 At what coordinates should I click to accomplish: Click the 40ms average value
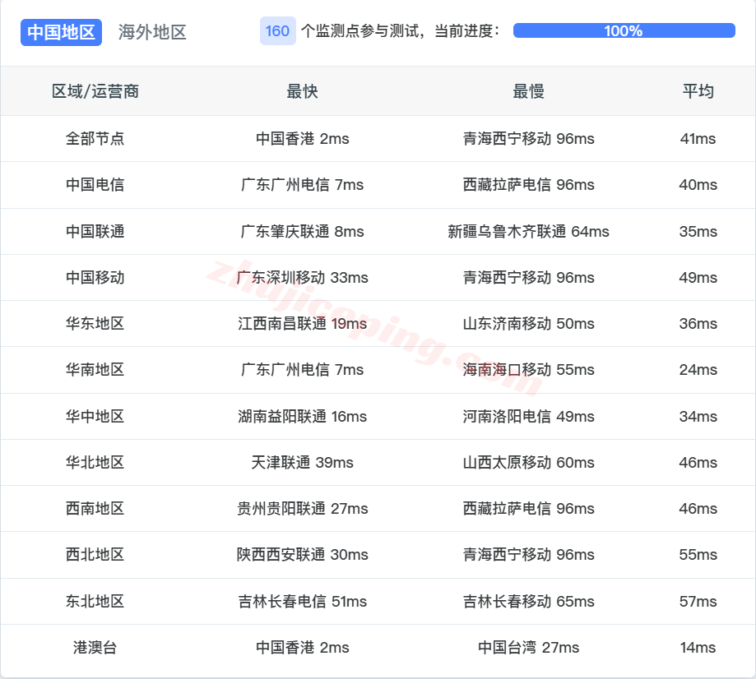coord(698,185)
